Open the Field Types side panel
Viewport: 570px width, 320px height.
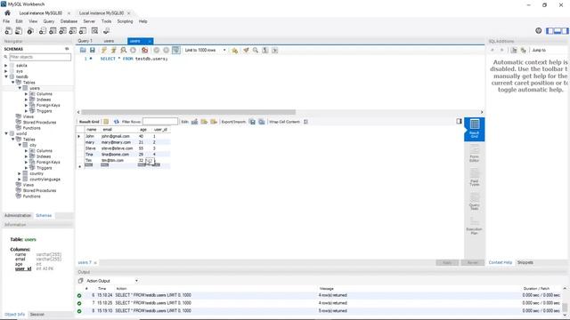(474, 178)
